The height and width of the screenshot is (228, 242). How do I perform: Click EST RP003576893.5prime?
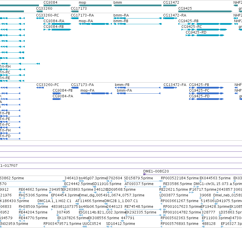click(x=162, y=227)
